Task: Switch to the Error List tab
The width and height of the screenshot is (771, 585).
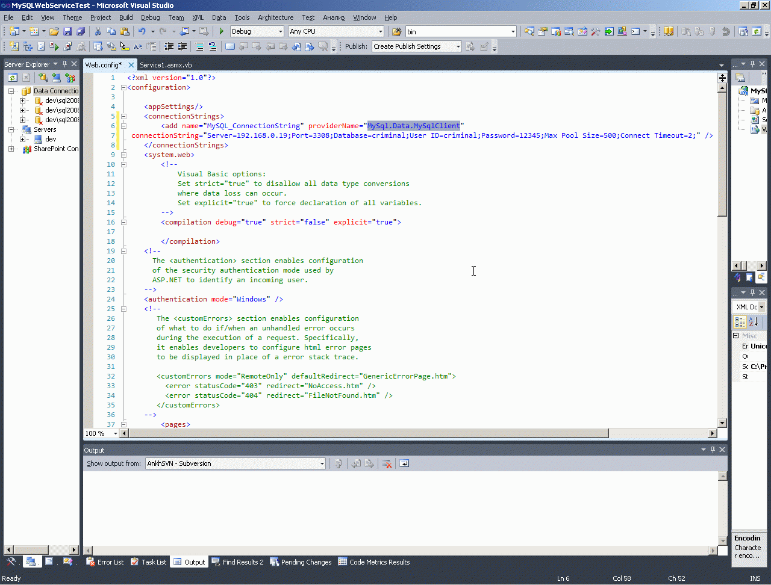Action: [105, 562]
